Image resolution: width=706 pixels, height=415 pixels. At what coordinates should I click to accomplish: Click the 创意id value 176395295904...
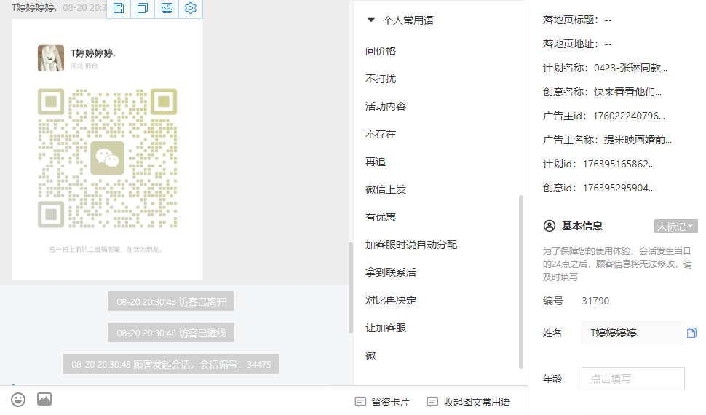pos(619,188)
